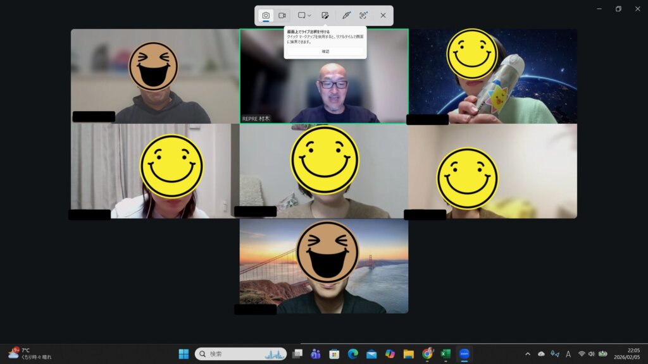This screenshot has height=364, width=648.
Task: Select the screenshot camera mode
Action: (266, 15)
